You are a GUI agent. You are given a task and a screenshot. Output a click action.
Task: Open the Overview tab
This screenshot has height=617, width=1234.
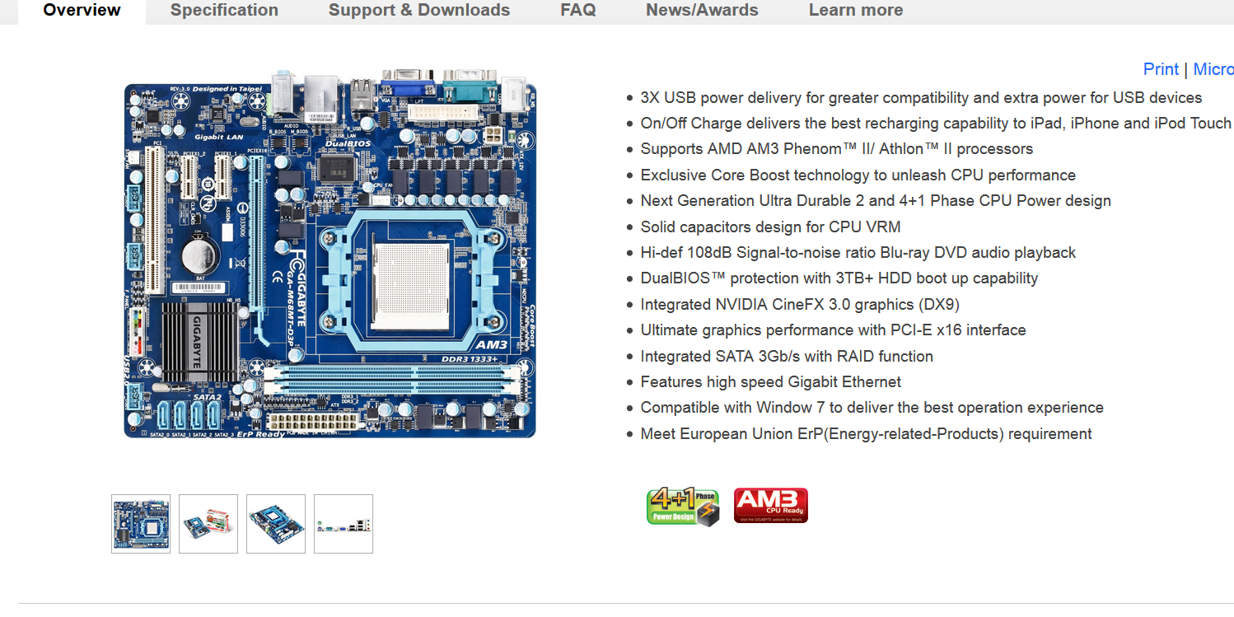click(82, 11)
